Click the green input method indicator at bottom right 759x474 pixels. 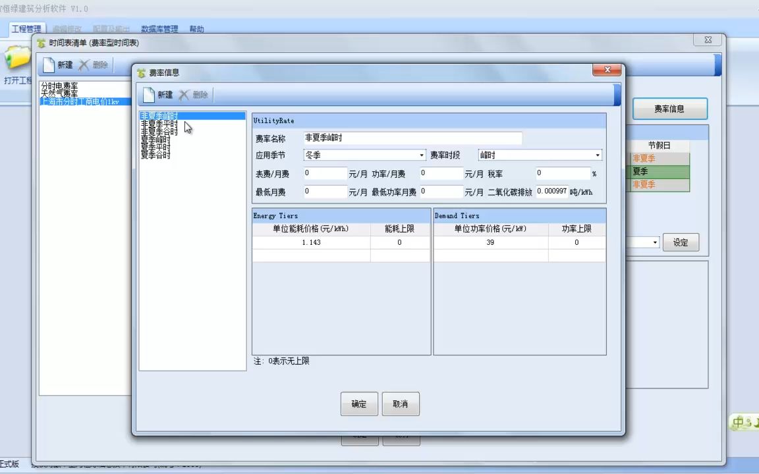point(739,423)
